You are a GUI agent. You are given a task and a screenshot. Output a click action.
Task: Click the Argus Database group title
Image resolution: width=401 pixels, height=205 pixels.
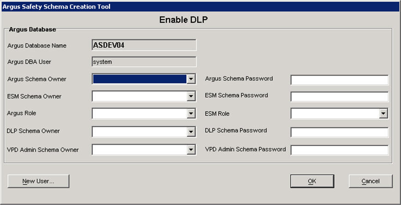pos(32,29)
